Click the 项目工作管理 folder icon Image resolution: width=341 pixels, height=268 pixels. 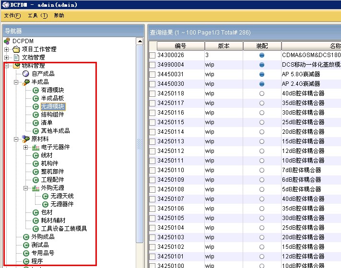[16, 49]
